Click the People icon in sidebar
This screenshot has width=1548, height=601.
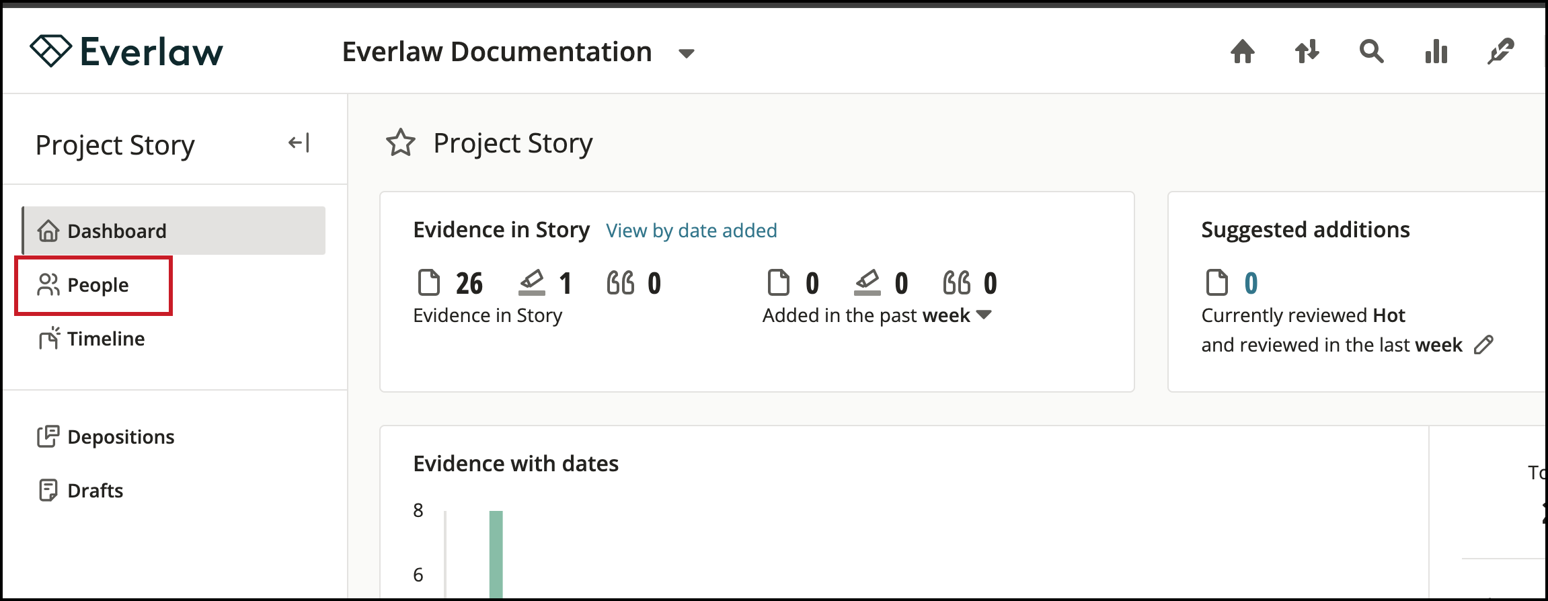tap(48, 285)
